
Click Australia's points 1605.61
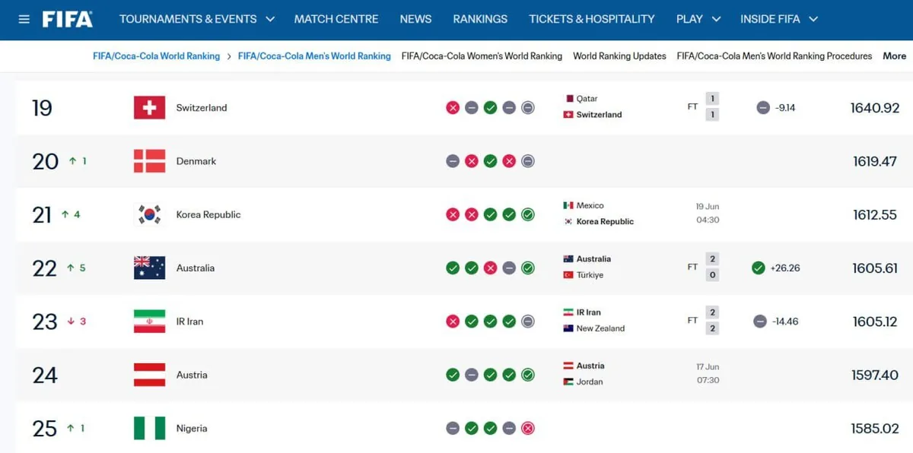pos(875,268)
